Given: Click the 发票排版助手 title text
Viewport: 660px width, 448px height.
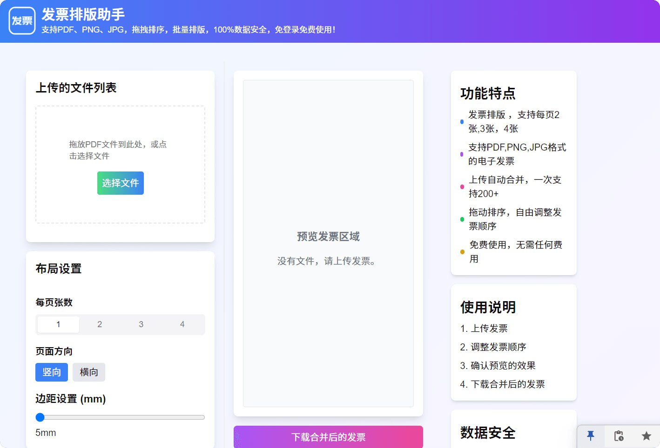Looking at the screenshot, I should click(x=83, y=14).
